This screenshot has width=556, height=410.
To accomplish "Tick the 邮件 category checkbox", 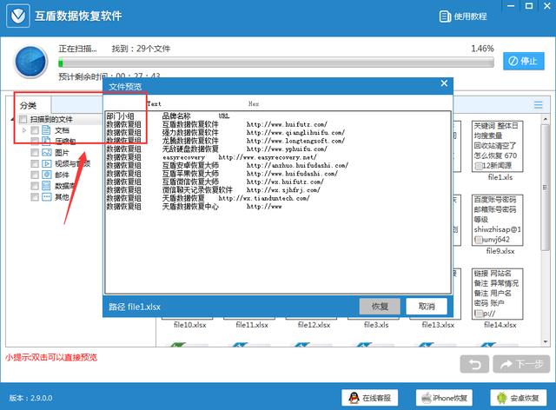I will tap(35, 175).
